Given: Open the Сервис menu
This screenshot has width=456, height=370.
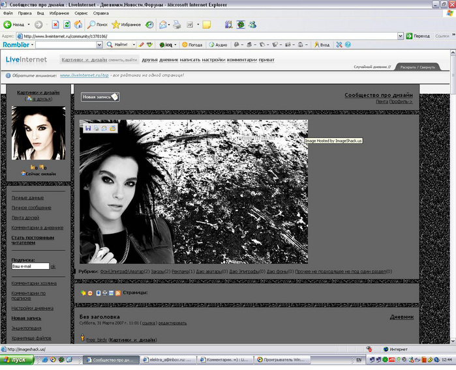Looking at the screenshot, I should (x=81, y=14).
